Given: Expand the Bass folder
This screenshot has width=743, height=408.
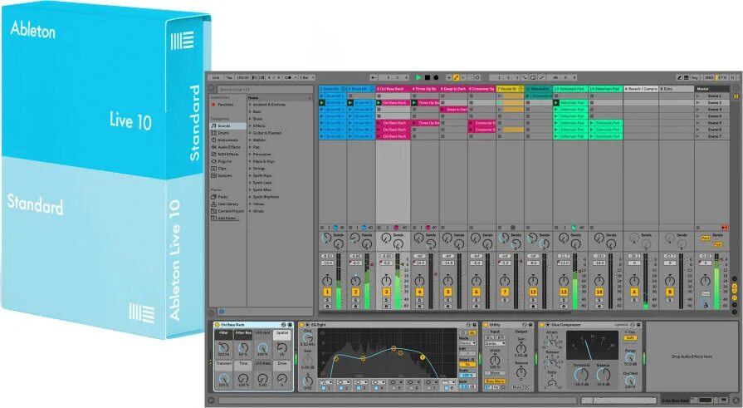Looking at the screenshot, I should pyautogui.click(x=250, y=111).
